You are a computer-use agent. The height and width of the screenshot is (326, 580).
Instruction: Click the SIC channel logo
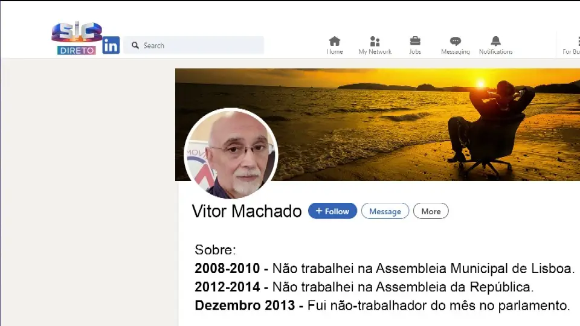[77, 32]
